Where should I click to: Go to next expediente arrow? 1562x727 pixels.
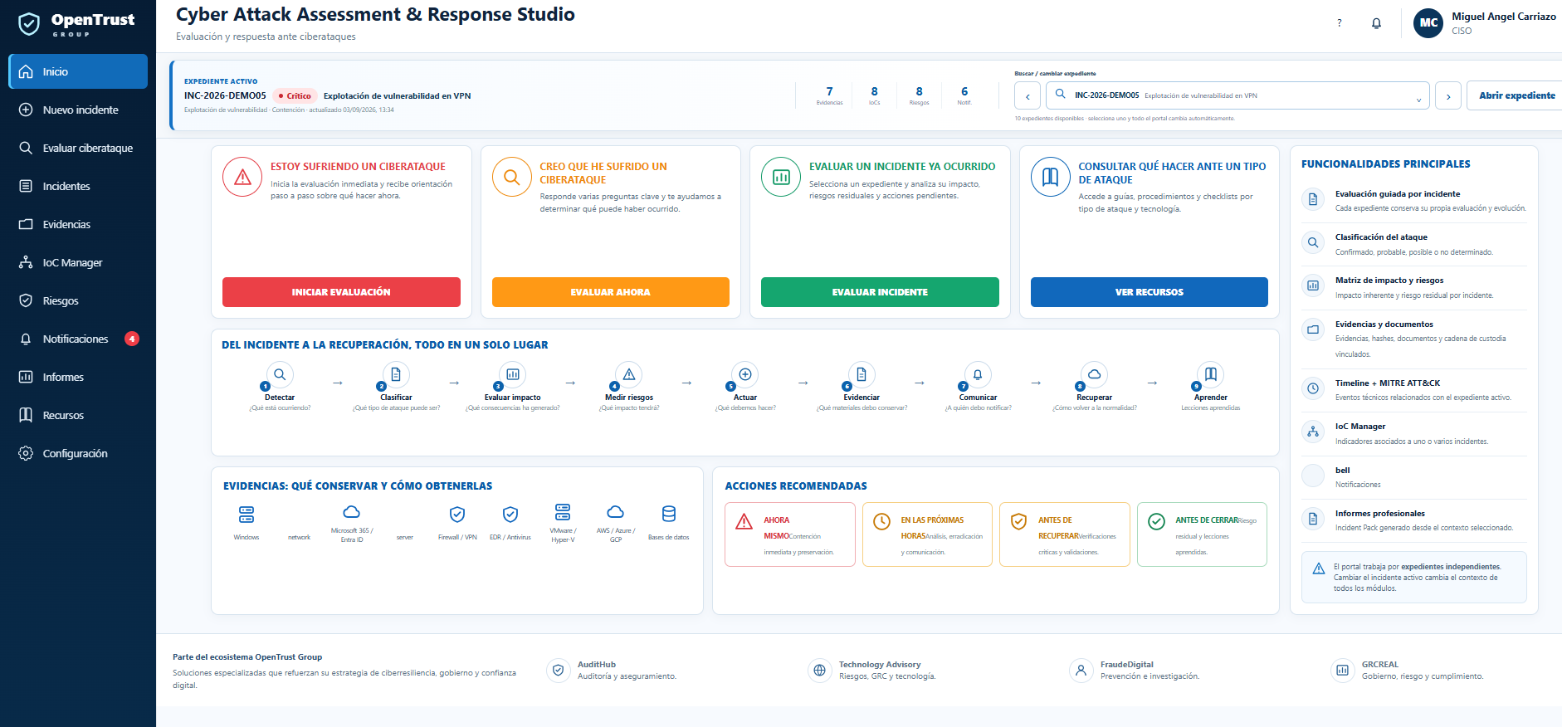(1448, 95)
